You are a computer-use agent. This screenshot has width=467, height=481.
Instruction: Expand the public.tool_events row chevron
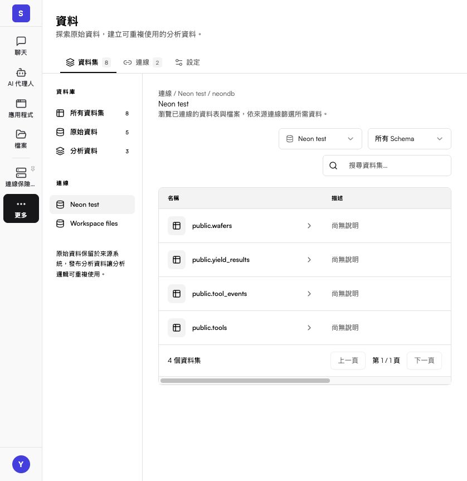(309, 294)
